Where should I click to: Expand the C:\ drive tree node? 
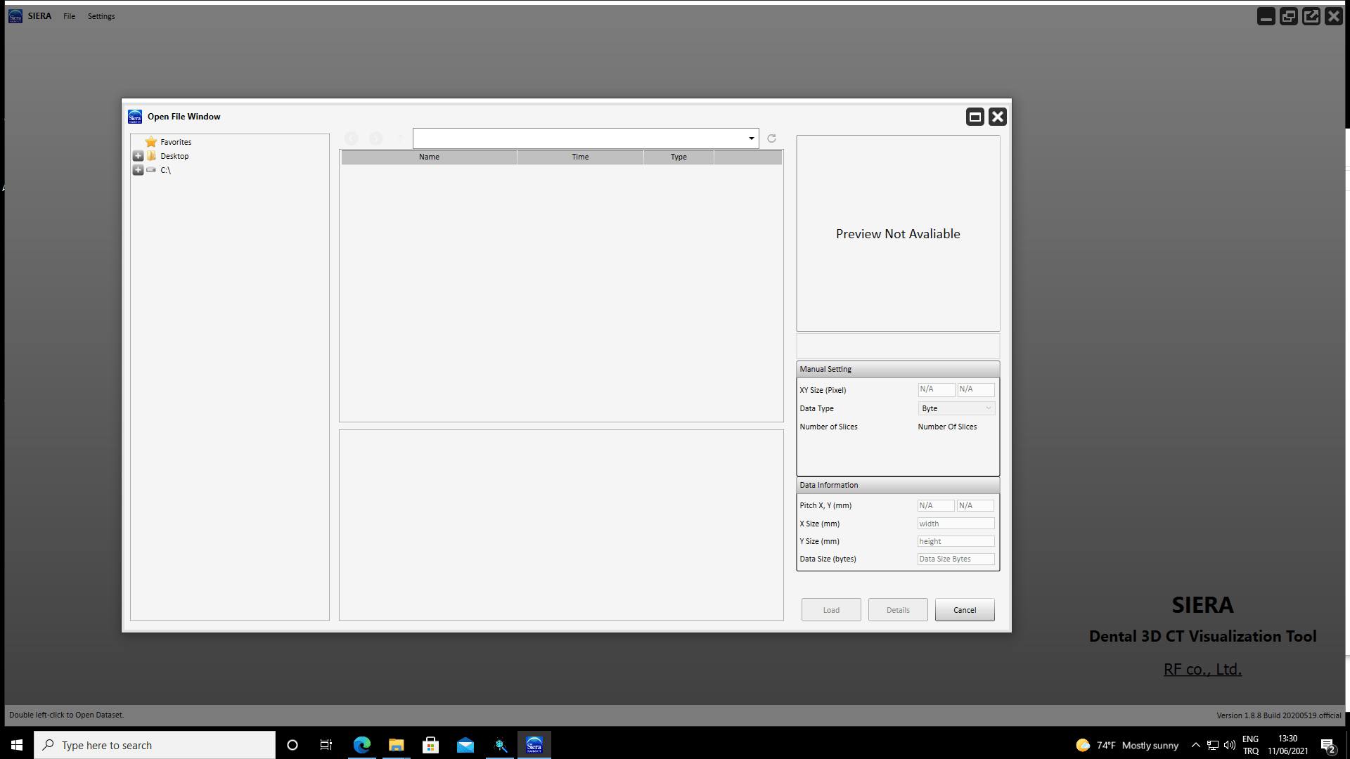(x=139, y=170)
